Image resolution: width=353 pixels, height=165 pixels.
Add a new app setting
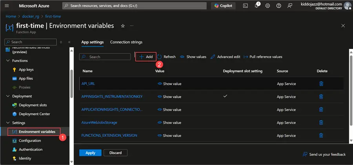146,57
